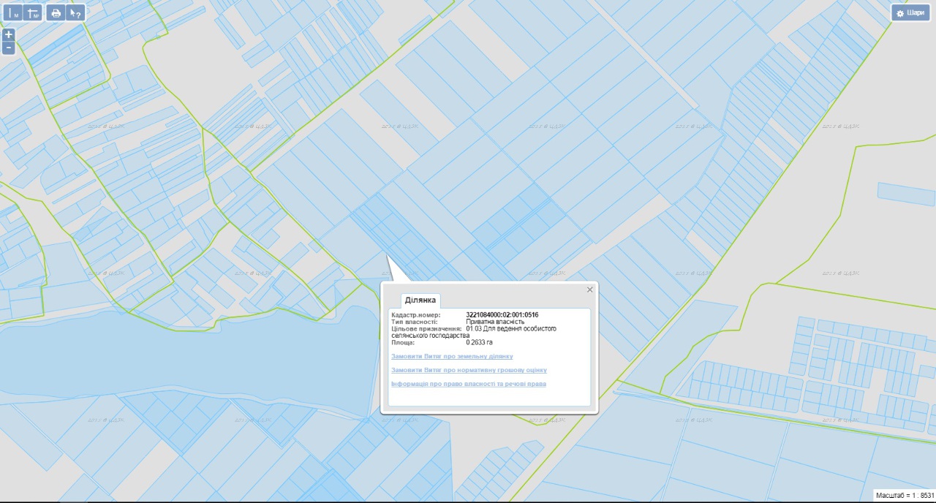Open Інформація про право власності та речові права
The height and width of the screenshot is (503, 936).
coord(469,384)
